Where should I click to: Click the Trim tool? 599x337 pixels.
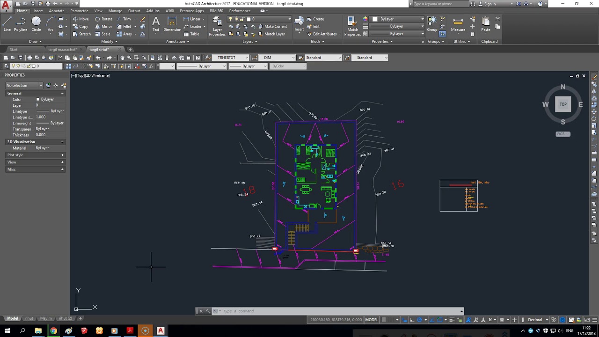124,19
